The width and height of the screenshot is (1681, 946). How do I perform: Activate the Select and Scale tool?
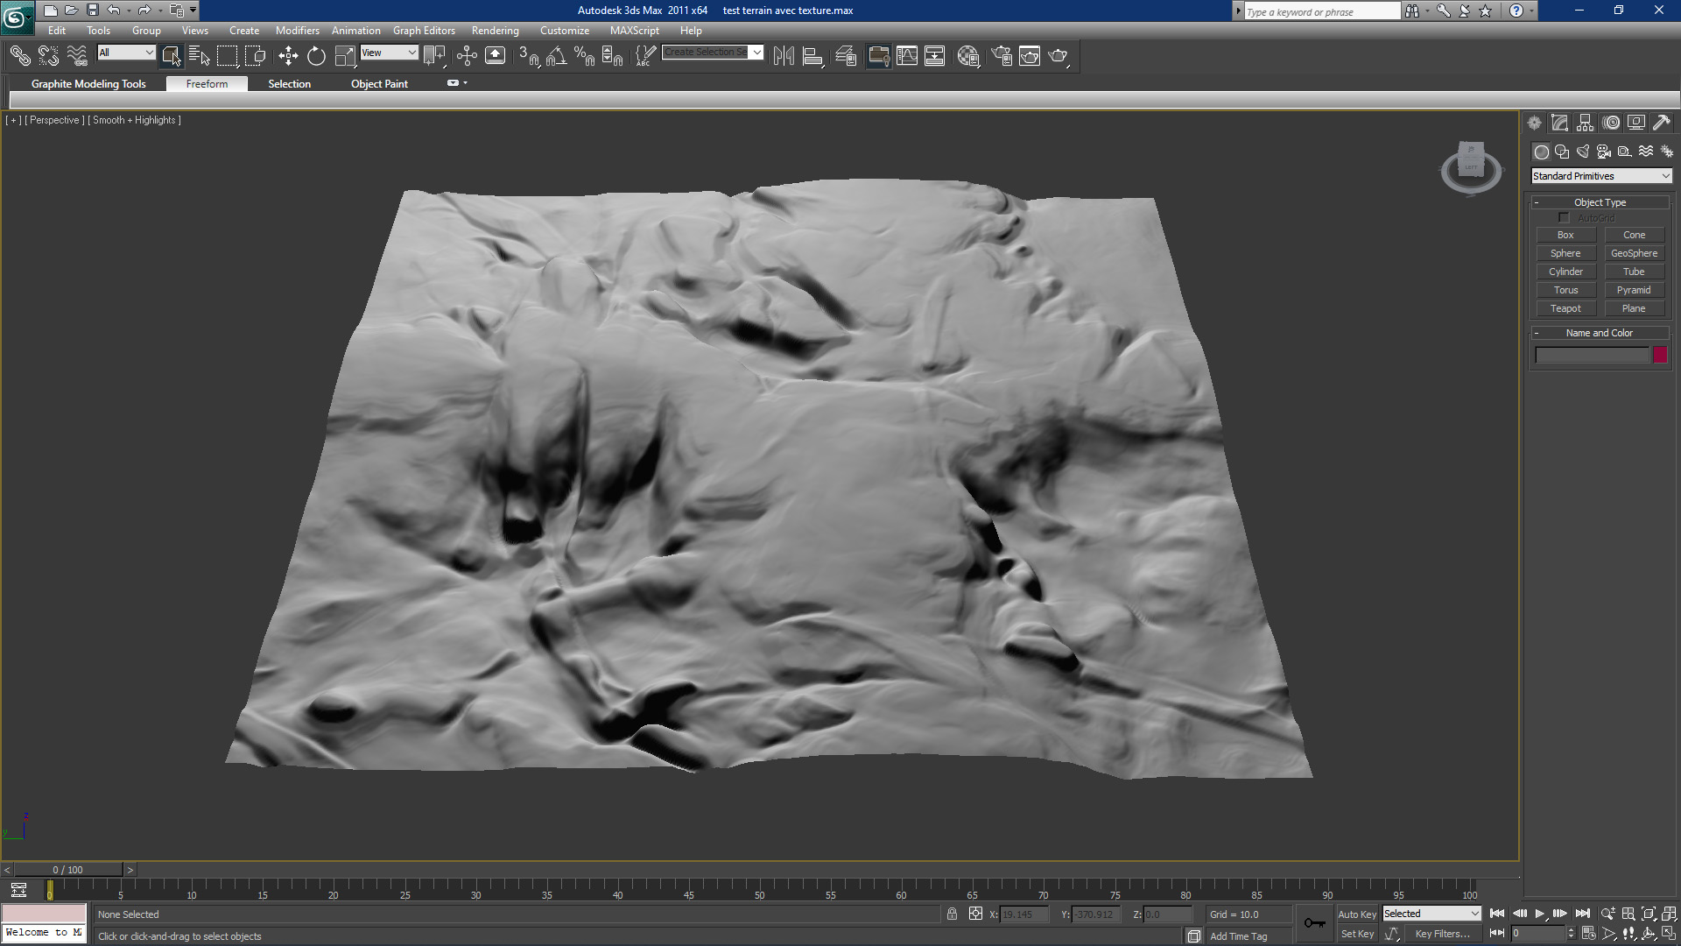[x=345, y=55]
